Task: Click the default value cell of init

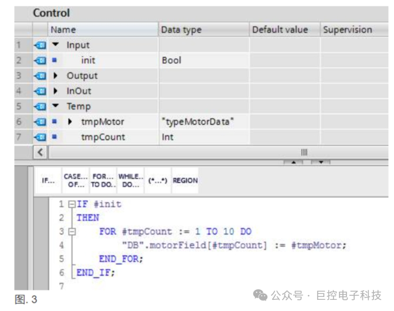Action: click(285, 60)
